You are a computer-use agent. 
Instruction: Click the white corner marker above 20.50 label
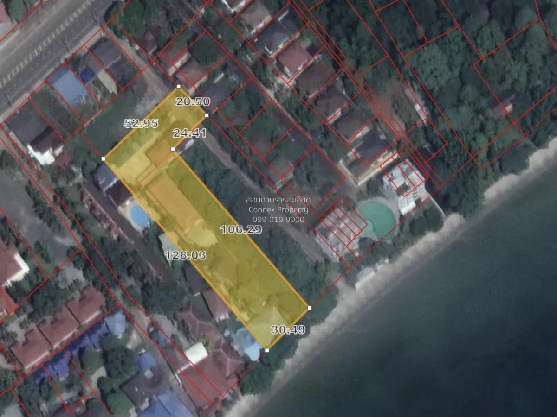[x=177, y=87]
